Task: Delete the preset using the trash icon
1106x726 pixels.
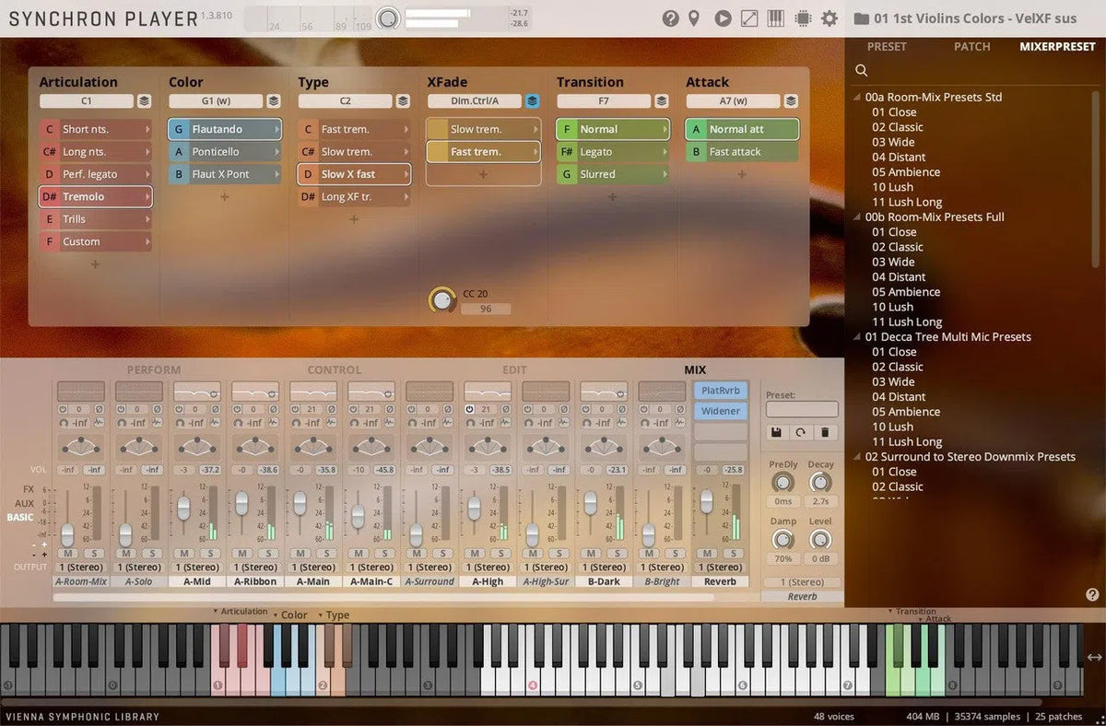Action: click(x=825, y=432)
